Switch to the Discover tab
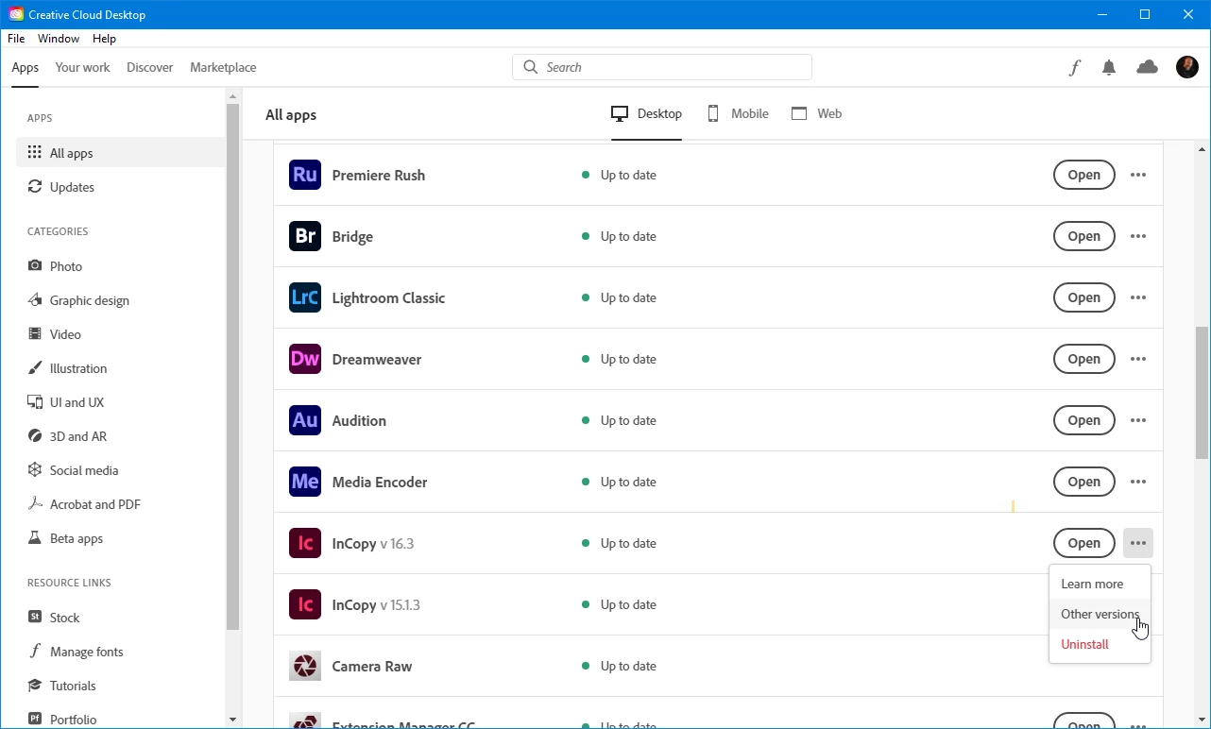 [150, 67]
